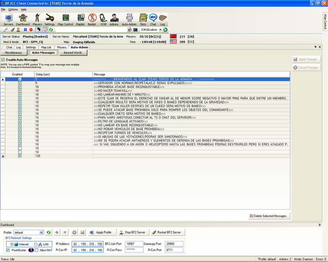Click the save disk icon in Dashboard
This screenshot has height=262, width=328.
click(x=82, y=232)
